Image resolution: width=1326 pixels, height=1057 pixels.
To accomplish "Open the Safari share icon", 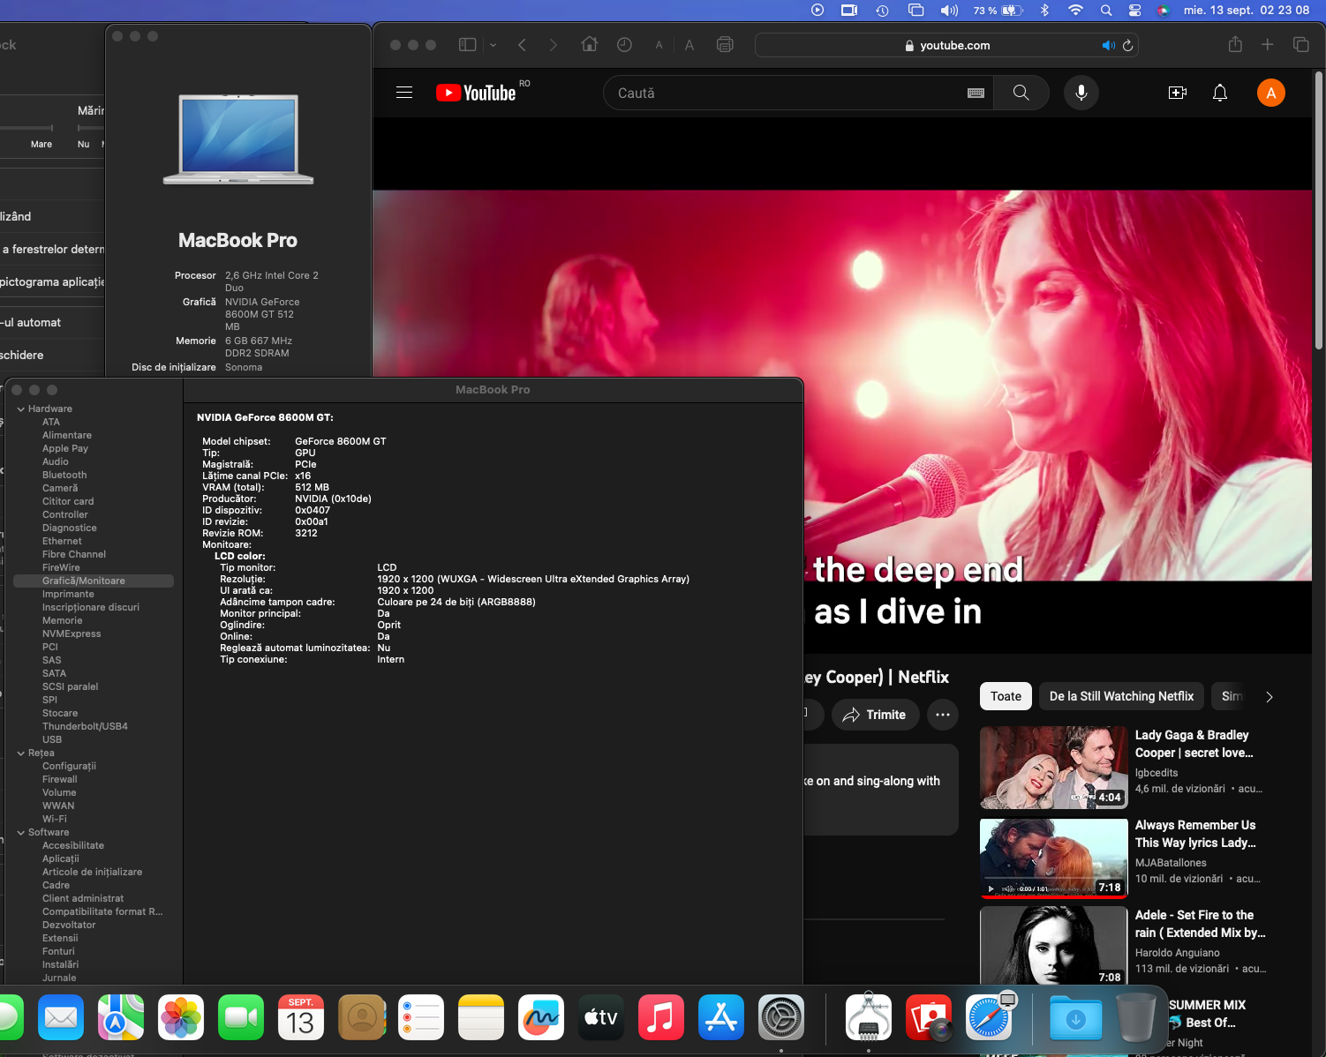I will (x=1234, y=45).
